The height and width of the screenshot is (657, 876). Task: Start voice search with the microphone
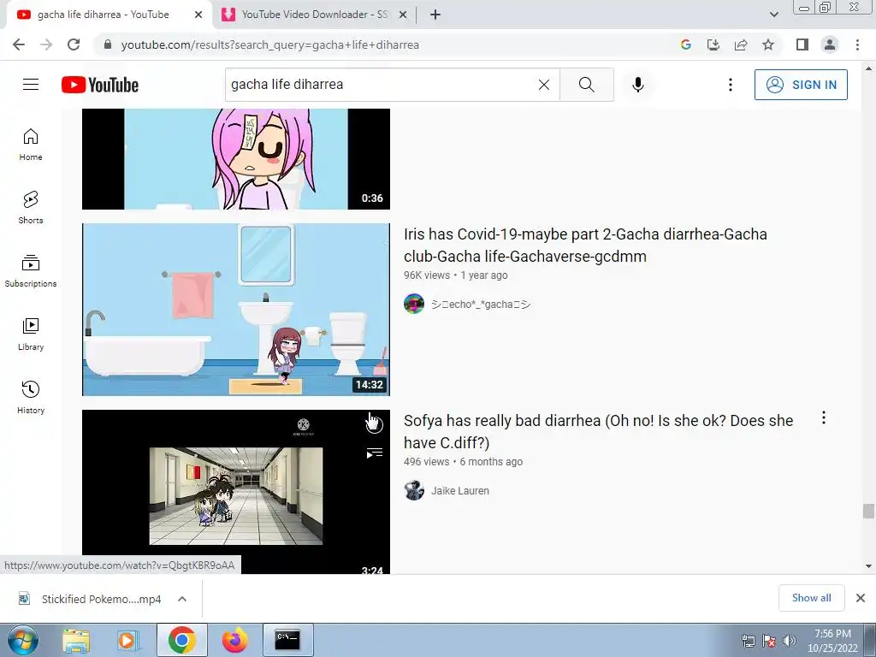[x=638, y=85]
